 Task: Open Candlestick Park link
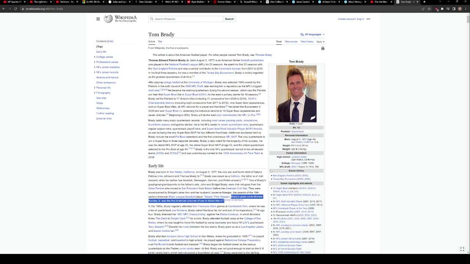238,206
